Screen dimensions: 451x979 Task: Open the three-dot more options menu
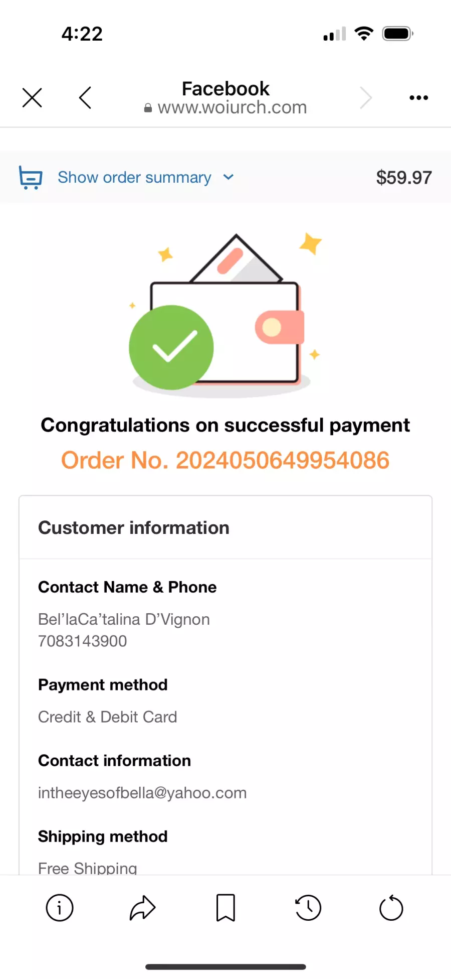coord(418,97)
